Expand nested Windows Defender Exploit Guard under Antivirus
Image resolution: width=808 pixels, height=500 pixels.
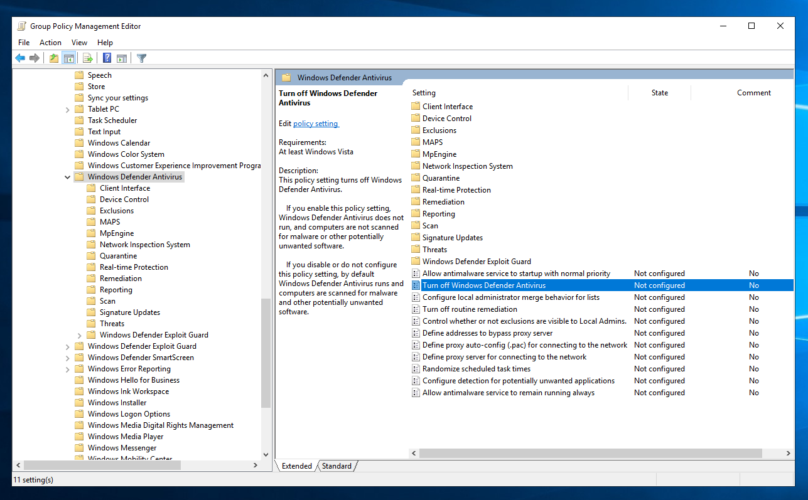point(80,335)
